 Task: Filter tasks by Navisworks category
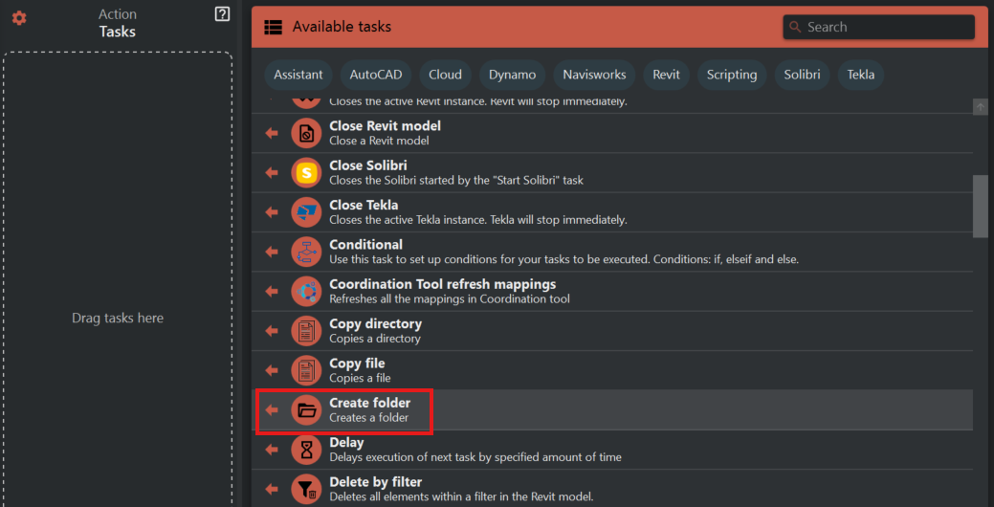click(594, 75)
